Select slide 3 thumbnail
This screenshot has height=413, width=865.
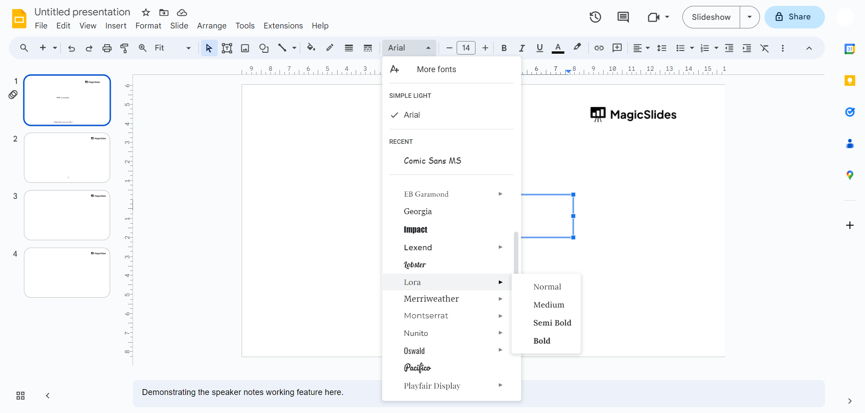(x=67, y=215)
